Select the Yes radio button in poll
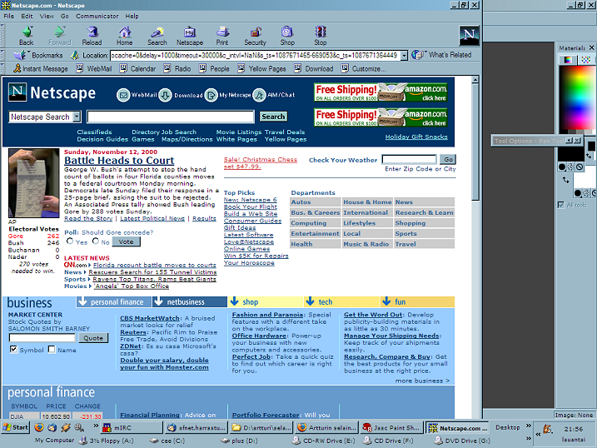This screenshot has height=448, width=597. (x=70, y=241)
